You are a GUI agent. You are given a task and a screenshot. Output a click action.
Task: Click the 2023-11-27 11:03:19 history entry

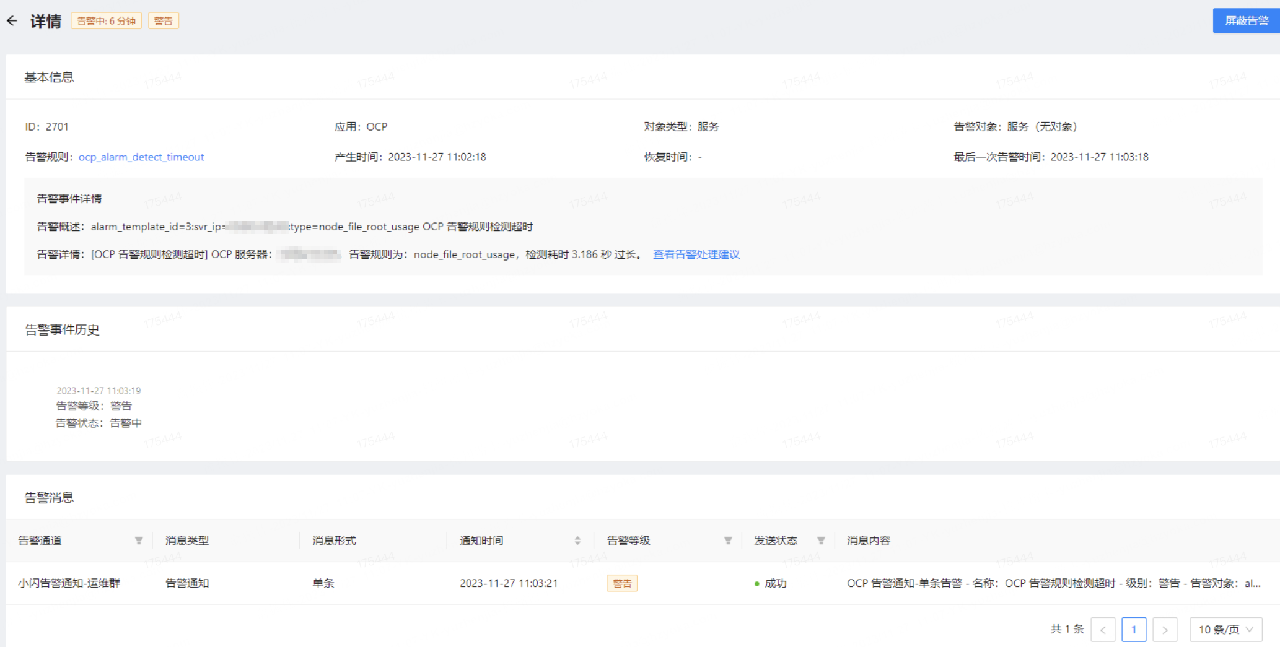(98, 390)
